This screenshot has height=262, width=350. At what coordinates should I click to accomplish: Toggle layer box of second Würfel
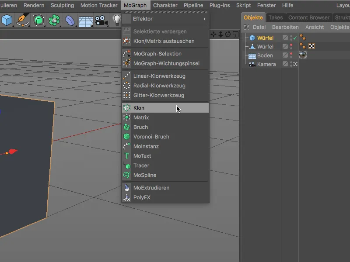point(285,46)
